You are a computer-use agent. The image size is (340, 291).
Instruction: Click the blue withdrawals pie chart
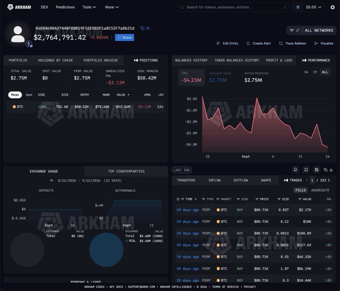click(x=106, y=250)
